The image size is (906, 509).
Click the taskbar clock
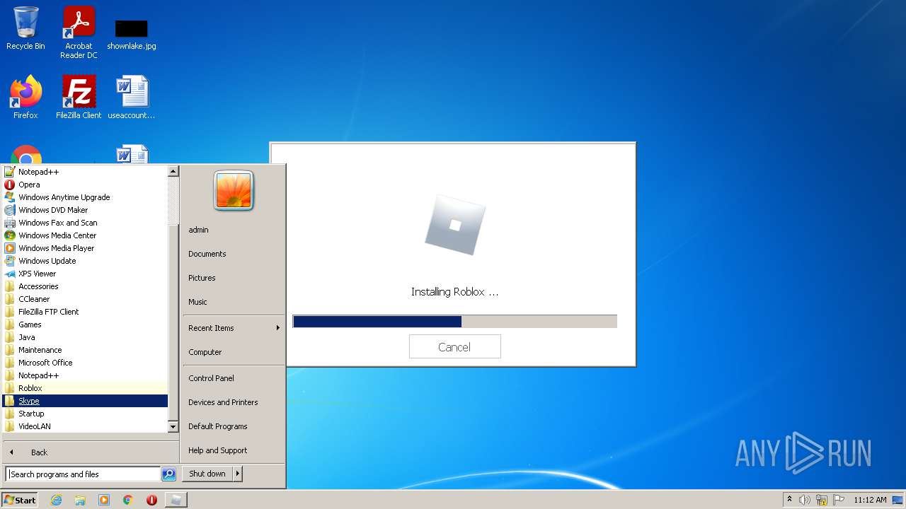870,500
